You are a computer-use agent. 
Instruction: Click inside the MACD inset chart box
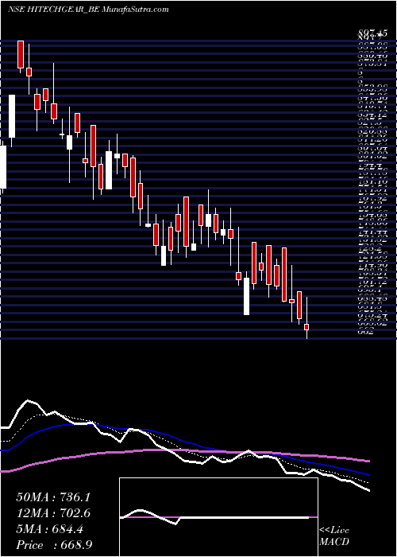(218, 517)
